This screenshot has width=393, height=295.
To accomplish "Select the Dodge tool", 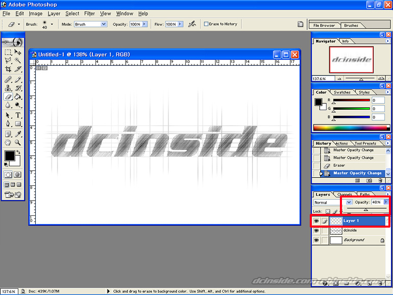I will click(x=18, y=105).
